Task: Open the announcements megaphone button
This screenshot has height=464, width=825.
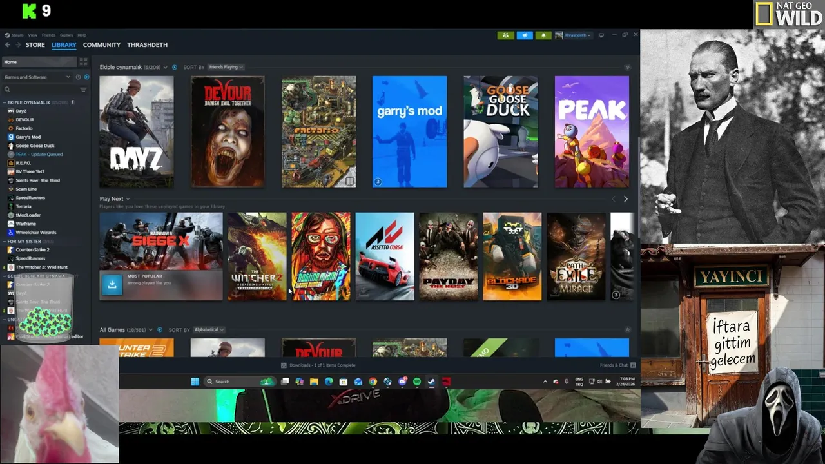Action: click(x=525, y=35)
